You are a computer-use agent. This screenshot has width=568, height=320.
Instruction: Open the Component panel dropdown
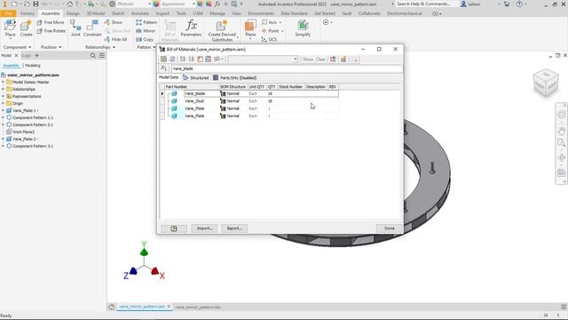click(18, 47)
